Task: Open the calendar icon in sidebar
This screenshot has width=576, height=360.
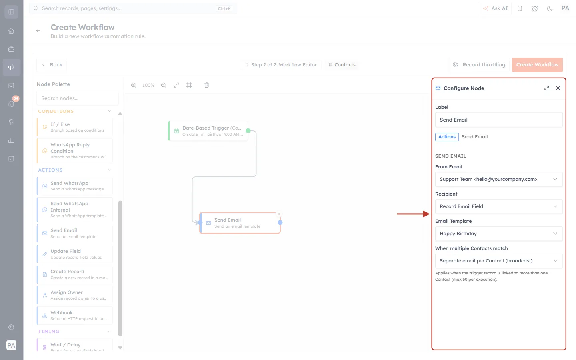Action: [x=11, y=158]
